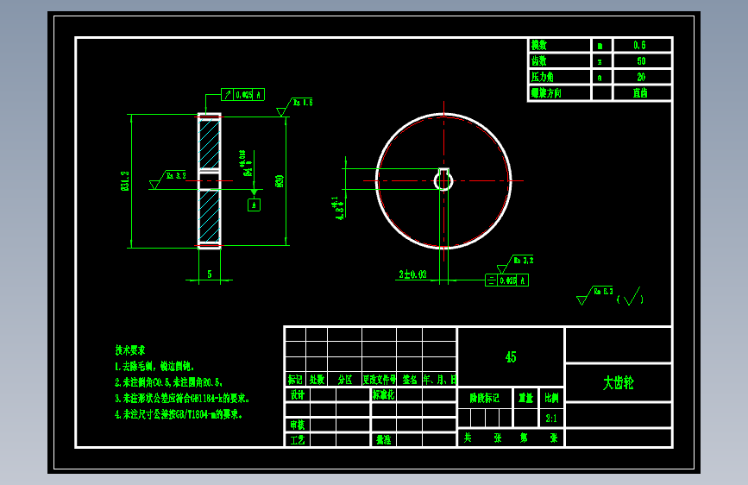Click the module label 模数
This screenshot has height=485, width=748.
pos(539,46)
